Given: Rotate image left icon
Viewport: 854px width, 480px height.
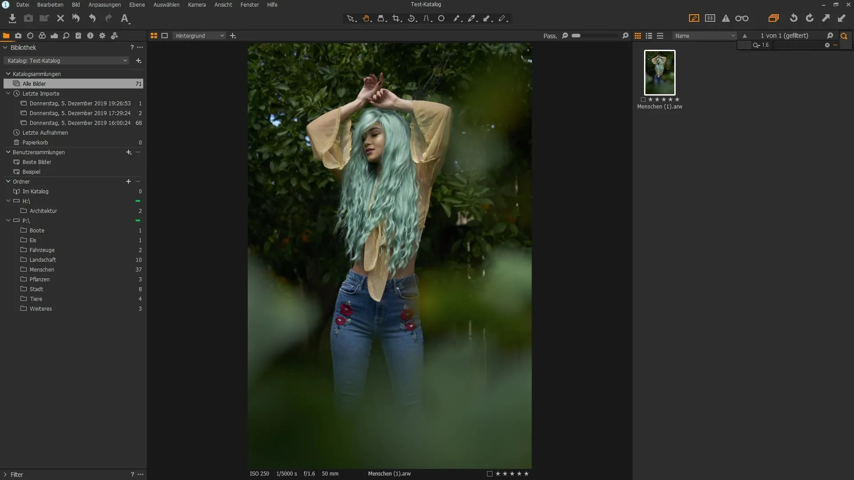Looking at the screenshot, I should point(794,18).
